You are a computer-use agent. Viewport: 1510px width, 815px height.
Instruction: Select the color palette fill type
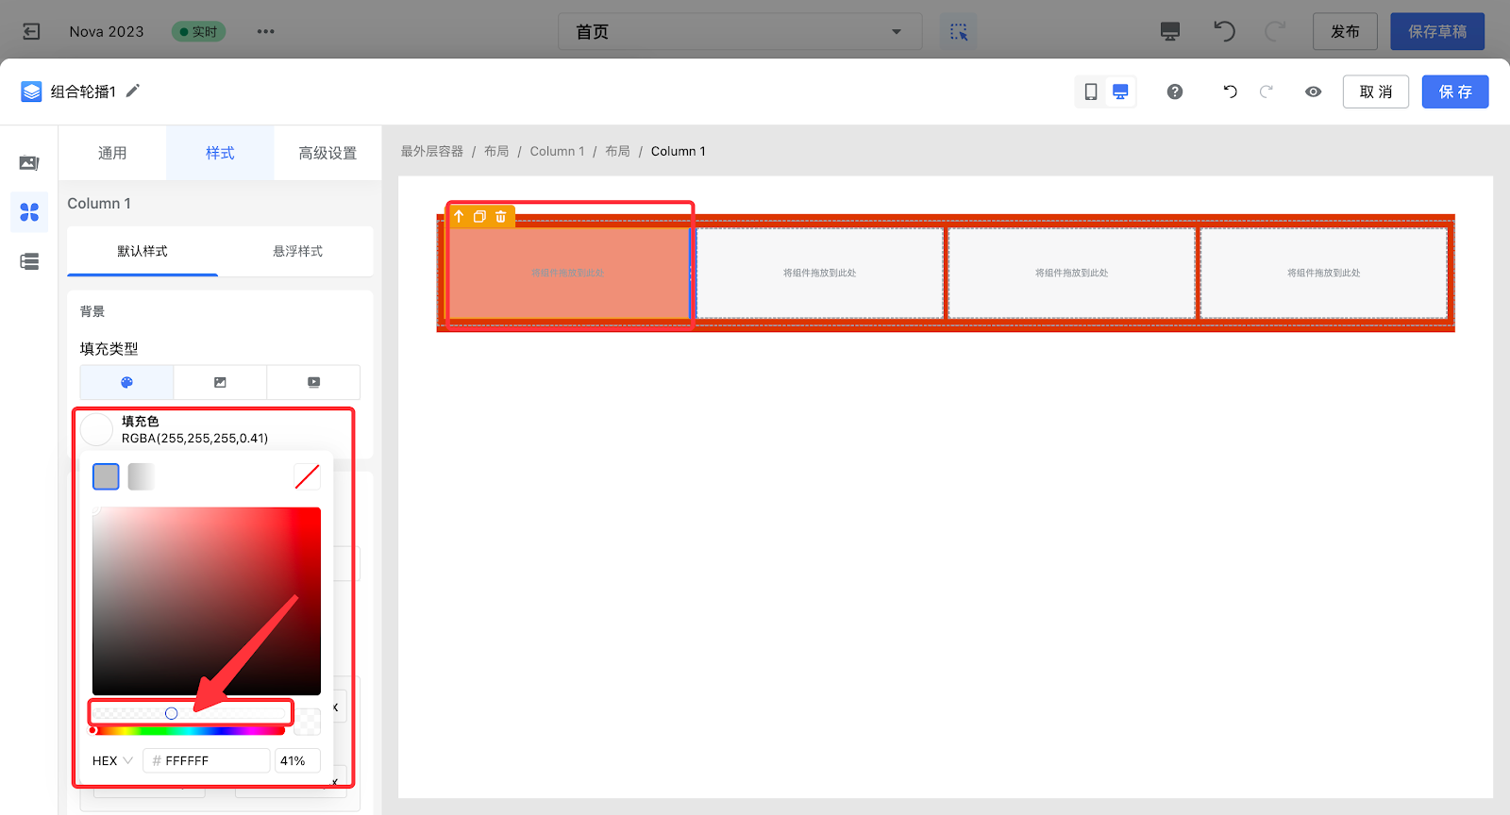[126, 382]
